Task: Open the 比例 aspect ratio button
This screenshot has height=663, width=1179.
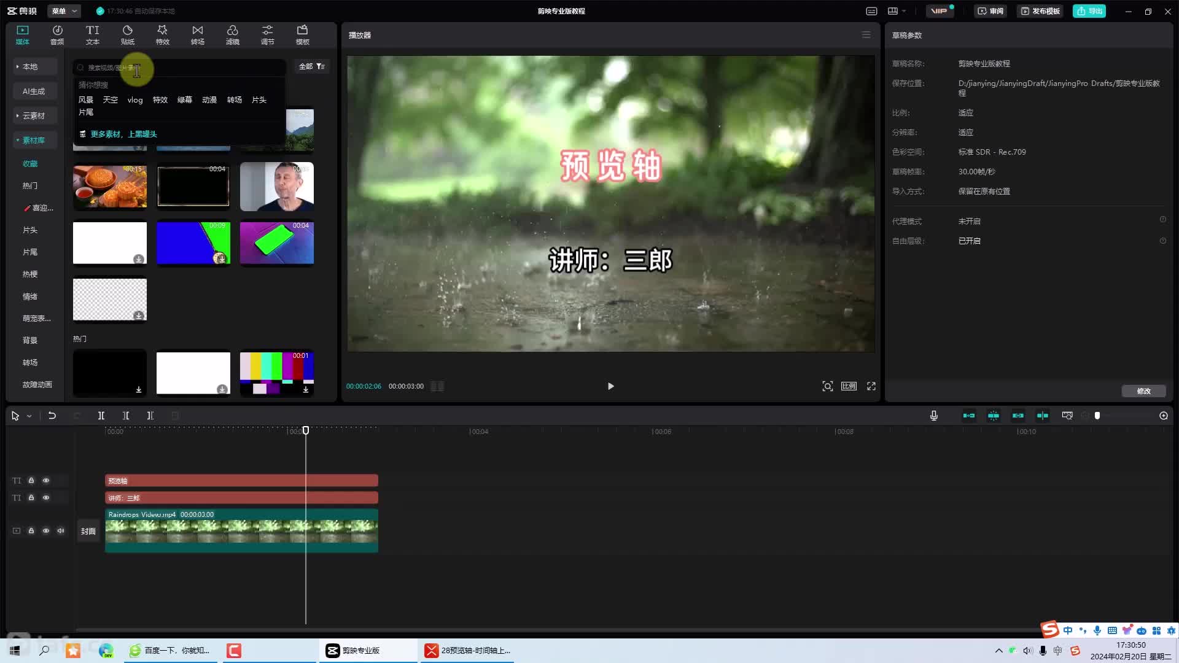Action: (x=849, y=386)
